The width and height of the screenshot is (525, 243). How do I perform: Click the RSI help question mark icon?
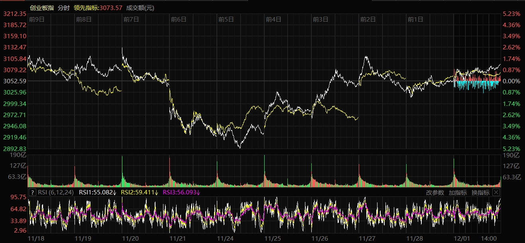(33, 192)
